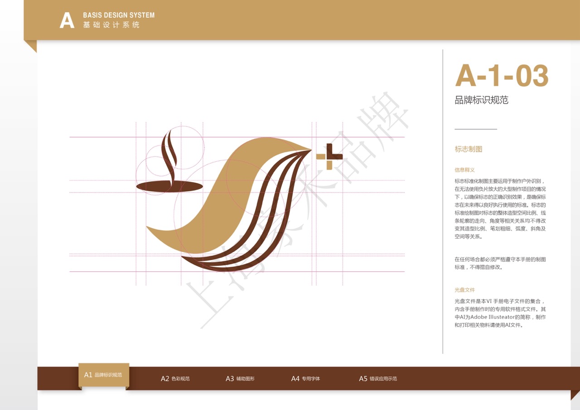
Task: Click the paragraph mentioning Adobe Illusteator
Action: (500, 313)
